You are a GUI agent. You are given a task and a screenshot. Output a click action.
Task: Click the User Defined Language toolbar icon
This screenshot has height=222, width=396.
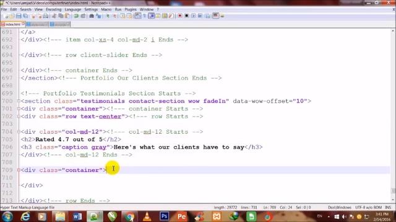click(158, 16)
